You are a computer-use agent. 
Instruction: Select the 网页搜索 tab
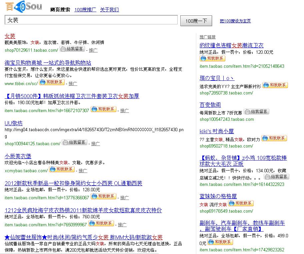tap(60, 10)
